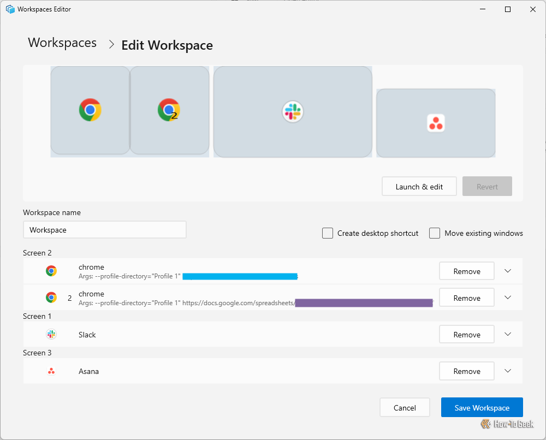
Task: Click the Asana icon in layout preview
Action: click(436, 123)
